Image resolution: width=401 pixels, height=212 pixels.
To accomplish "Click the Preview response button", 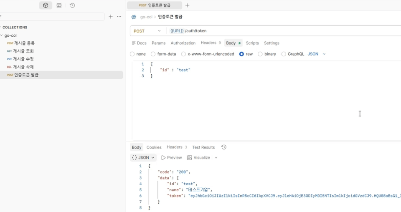I will tap(172, 158).
